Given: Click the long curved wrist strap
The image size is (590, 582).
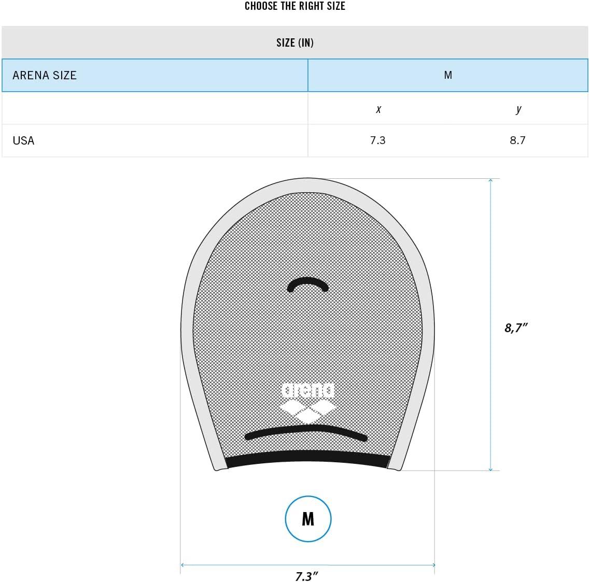Looking at the screenshot, I should pyautogui.click(x=306, y=431).
